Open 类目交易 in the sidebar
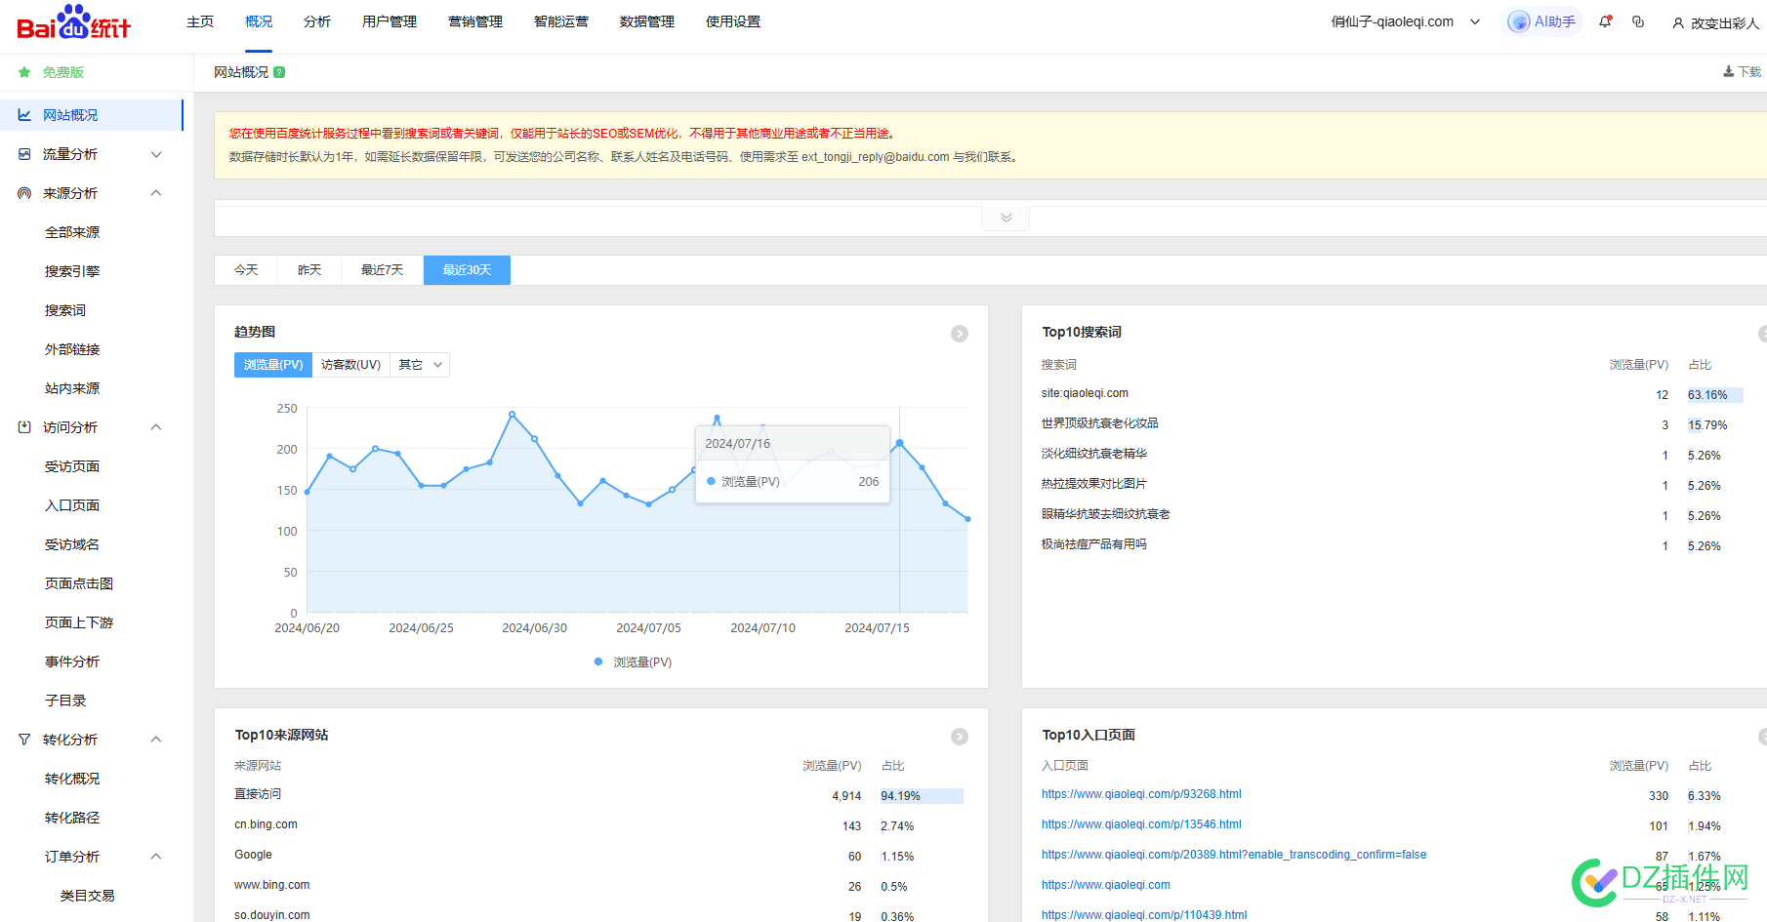The height and width of the screenshot is (922, 1767). point(87,896)
